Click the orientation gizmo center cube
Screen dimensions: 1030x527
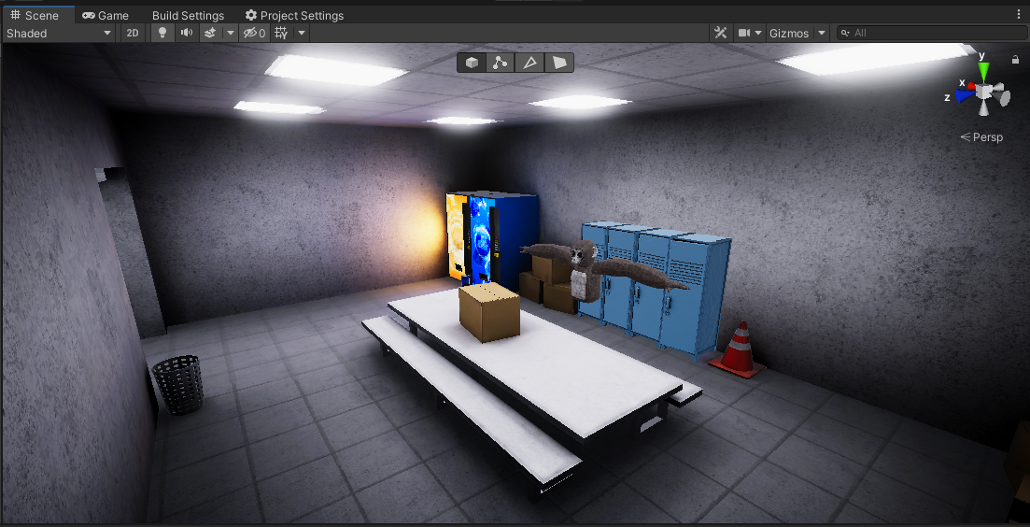(x=983, y=92)
